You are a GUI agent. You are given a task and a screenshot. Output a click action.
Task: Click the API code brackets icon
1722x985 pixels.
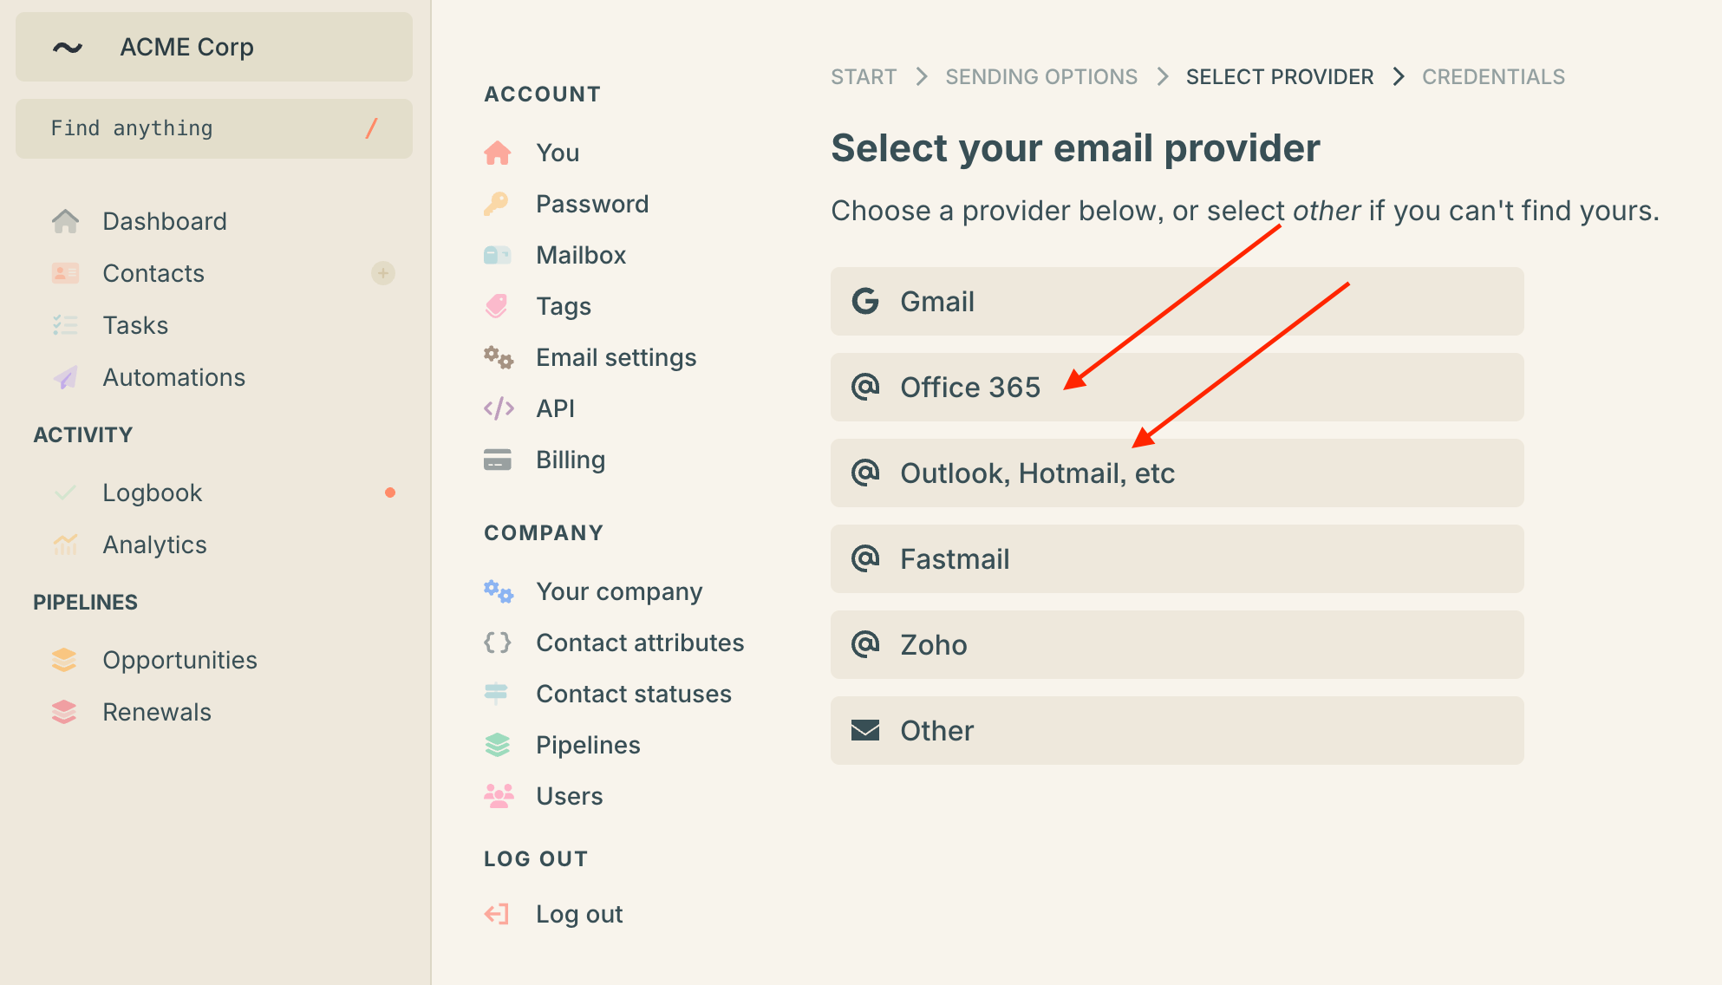pyautogui.click(x=499, y=408)
